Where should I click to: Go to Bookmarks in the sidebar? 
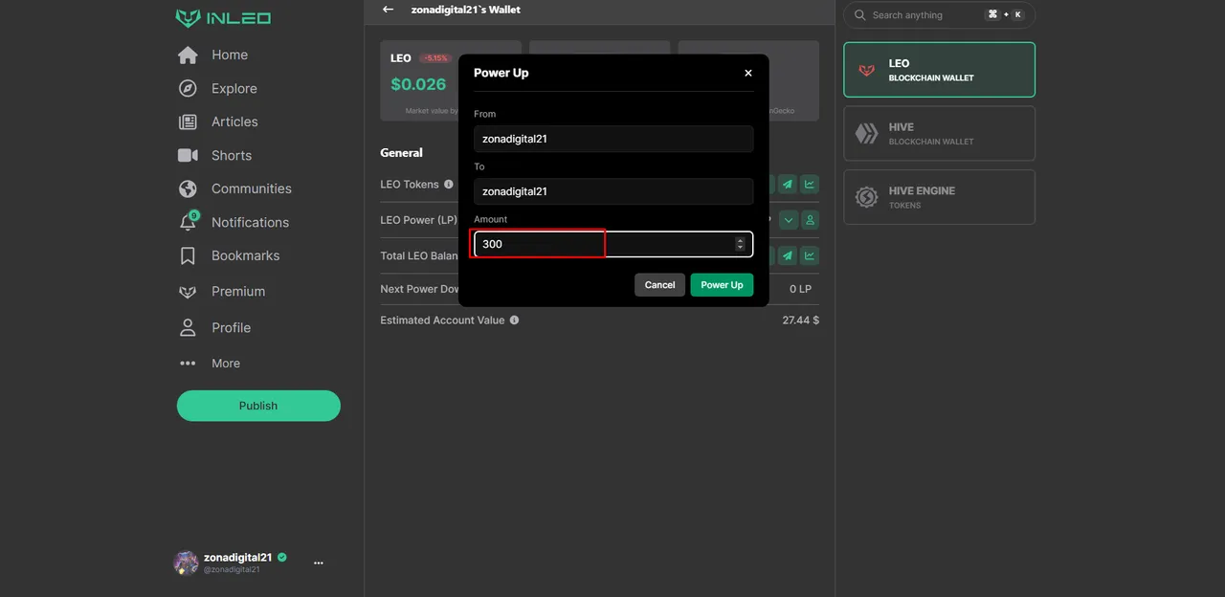point(246,256)
